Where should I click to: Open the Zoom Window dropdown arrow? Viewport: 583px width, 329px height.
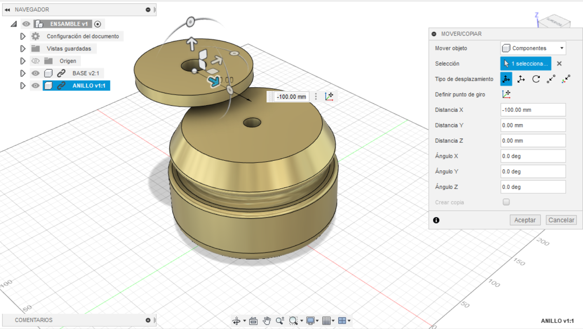tap(302, 321)
